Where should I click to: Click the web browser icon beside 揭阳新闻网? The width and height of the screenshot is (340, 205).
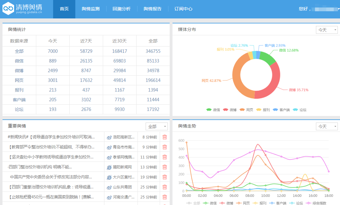click(109, 167)
